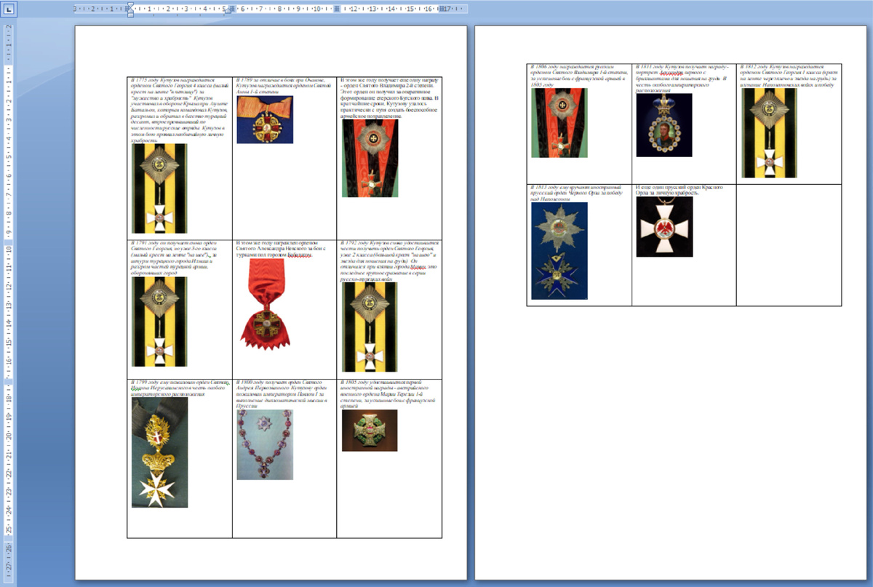Select the Black Eagle order image in 1813 cell

click(559, 251)
